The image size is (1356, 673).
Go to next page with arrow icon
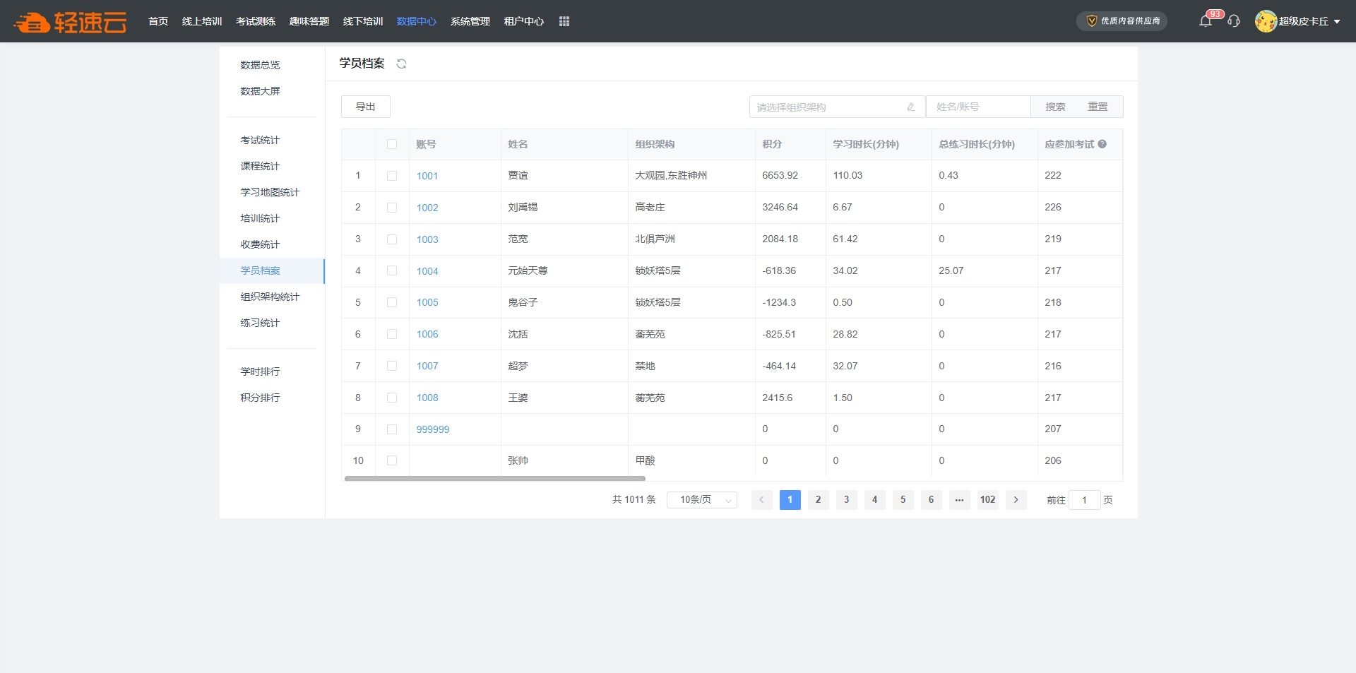1016,500
